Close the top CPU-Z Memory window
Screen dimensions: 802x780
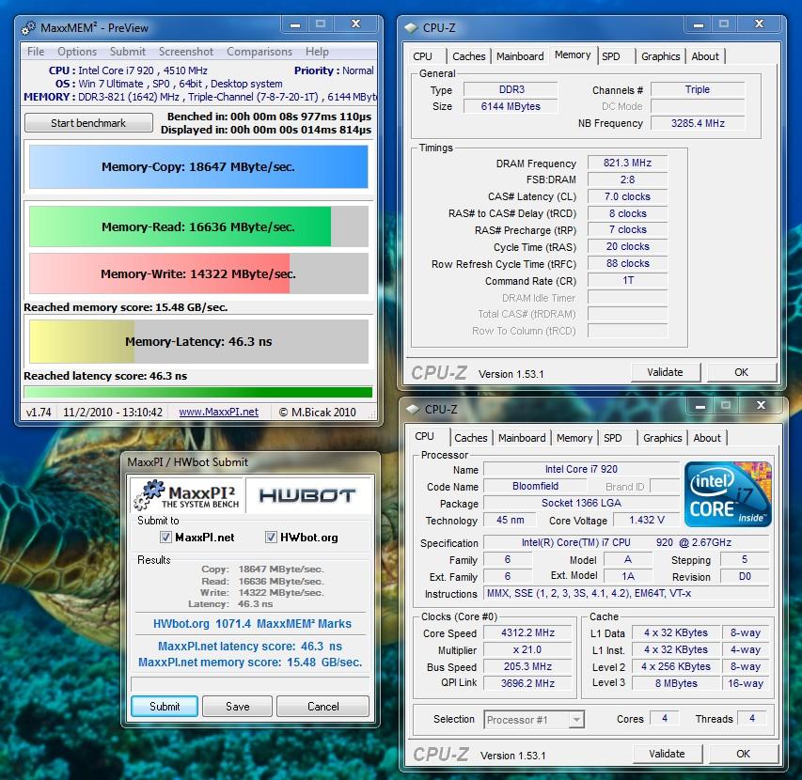pos(760,24)
